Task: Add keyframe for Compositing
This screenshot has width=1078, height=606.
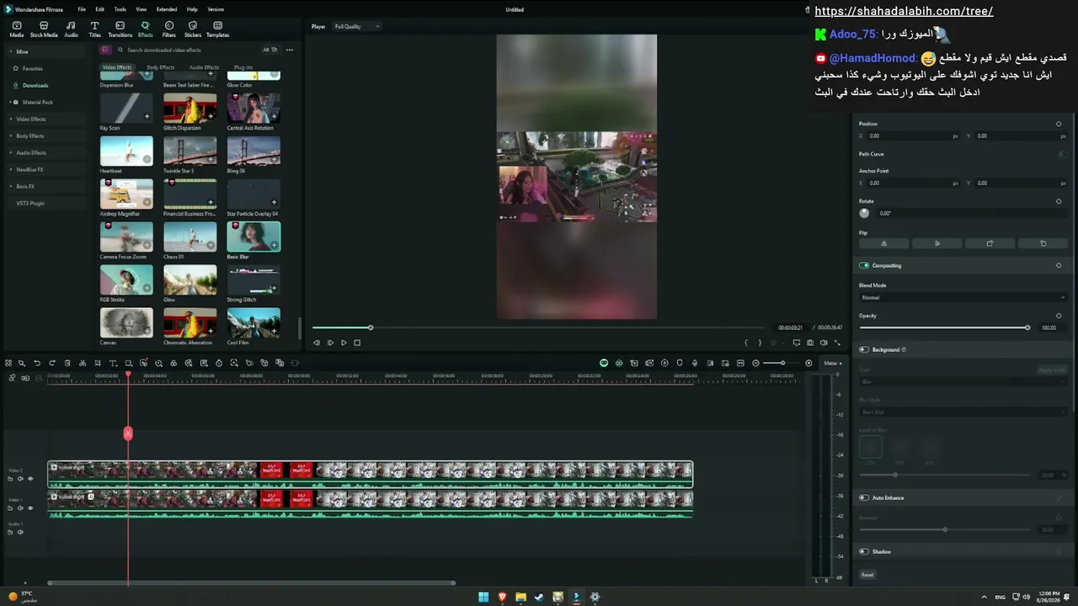Action: click(x=1059, y=265)
